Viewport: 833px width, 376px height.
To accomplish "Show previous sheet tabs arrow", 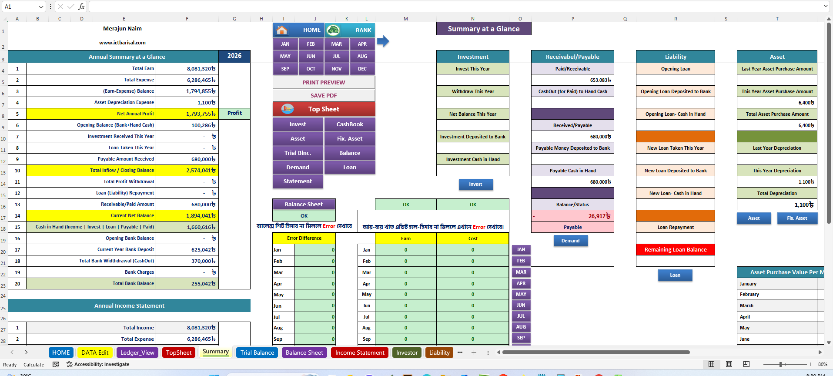I will tap(12, 352).
